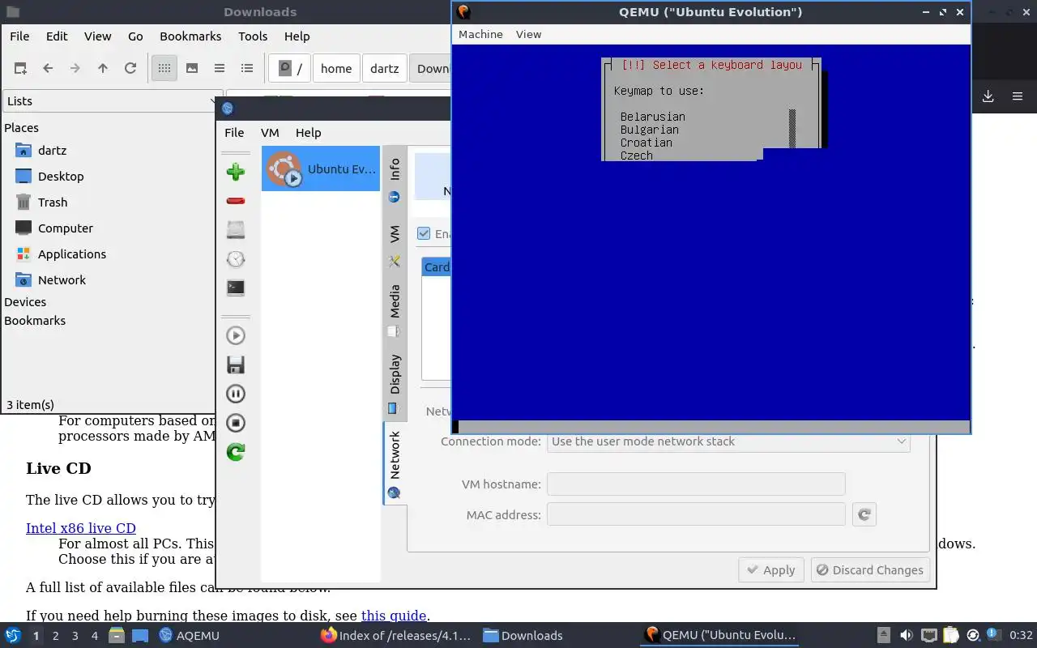Open the Bookmarks menu in file manager
This screenshot has height=648, width=1037.
[x=190, y=36]
